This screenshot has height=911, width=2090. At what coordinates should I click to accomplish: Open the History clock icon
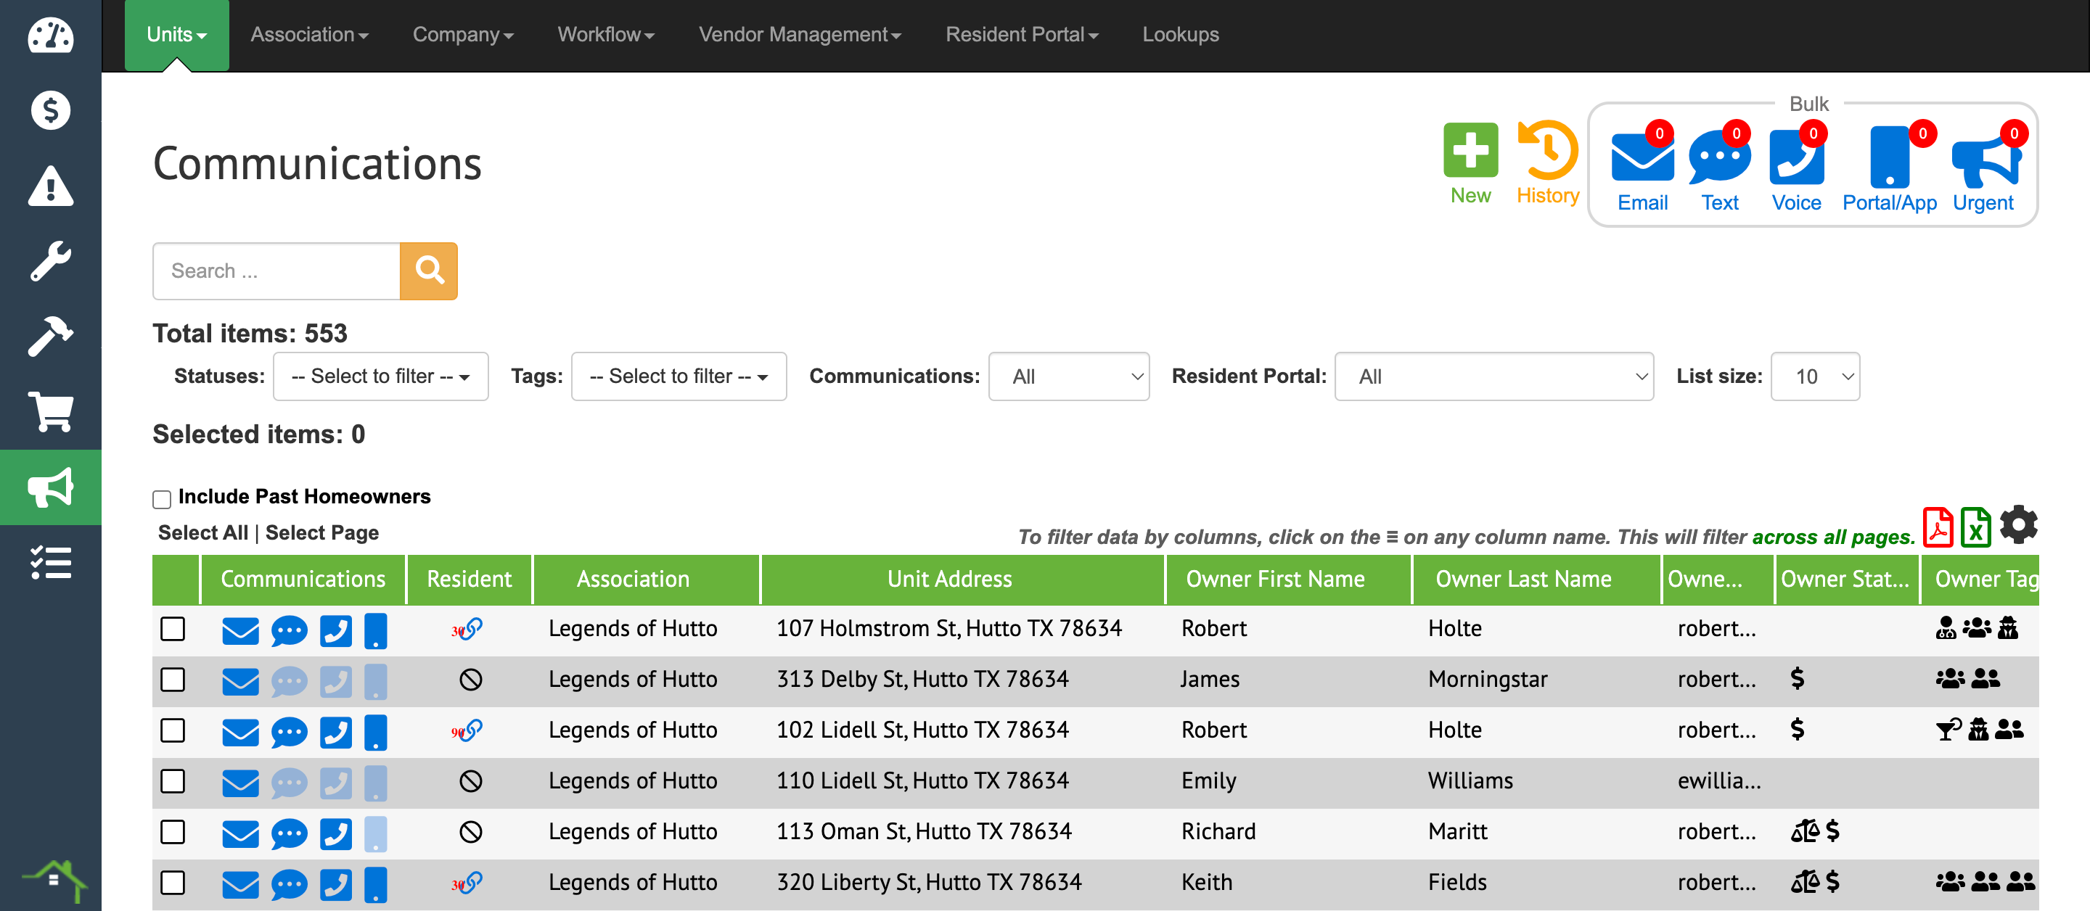(1546, 151)
